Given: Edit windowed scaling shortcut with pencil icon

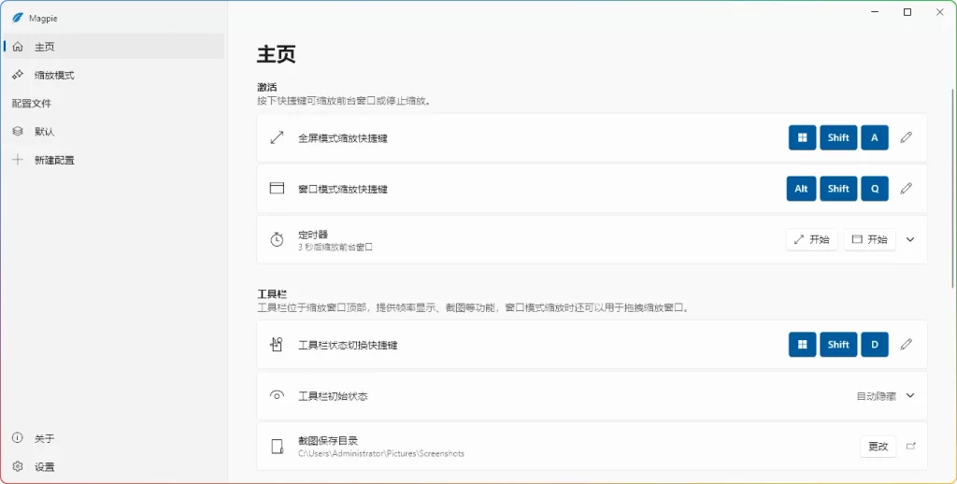Looking at the screenshot, I should (x=907, y=189).
